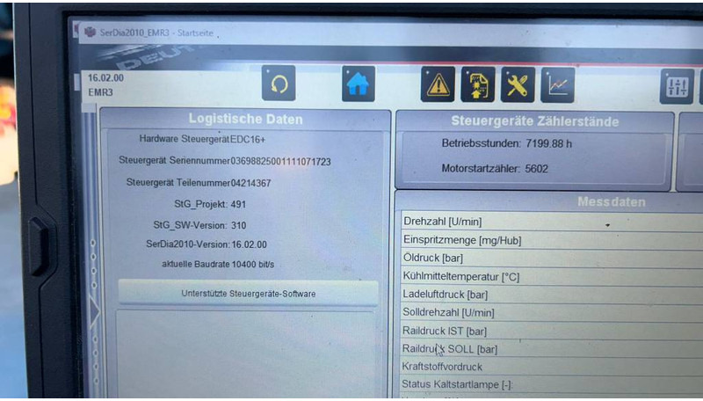Screen dimensions: 703x401
Task: Click the empty list box below software button
Action: click(248, 352)
